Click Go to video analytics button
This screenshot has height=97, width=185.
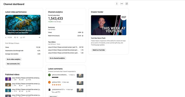coord(14,59)
